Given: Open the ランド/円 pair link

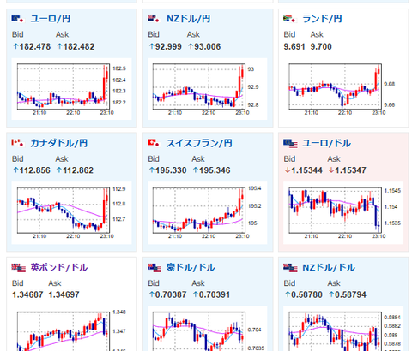Looking at the screenshot, I should 322,19.
